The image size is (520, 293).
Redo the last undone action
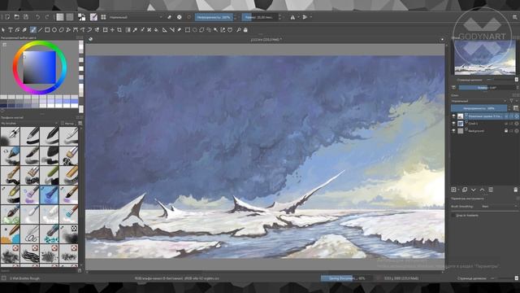47,17
